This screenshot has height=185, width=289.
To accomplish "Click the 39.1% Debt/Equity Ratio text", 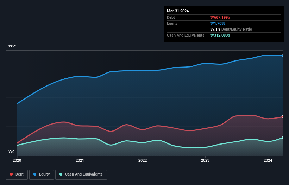I will [x=231, y=29].
